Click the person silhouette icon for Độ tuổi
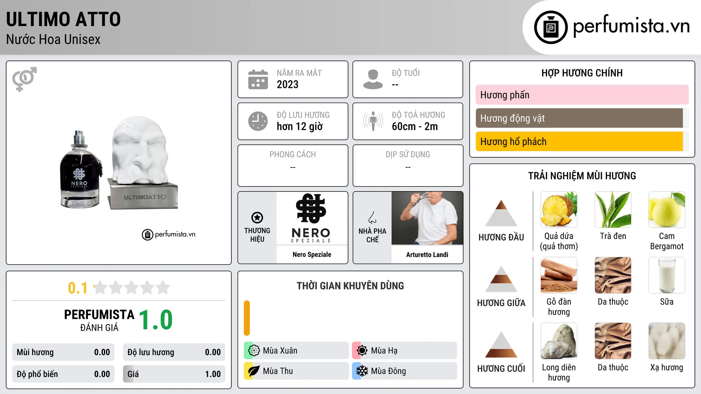 [x=373, y=79]
